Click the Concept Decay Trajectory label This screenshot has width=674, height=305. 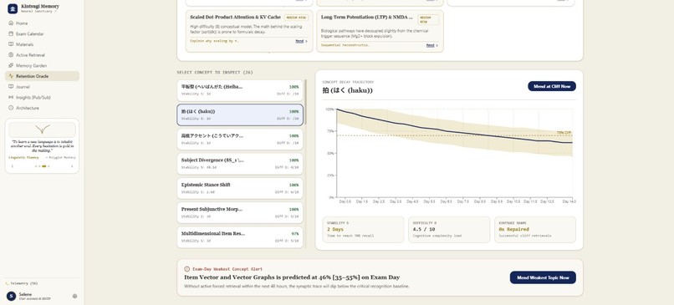coord(348,82)
